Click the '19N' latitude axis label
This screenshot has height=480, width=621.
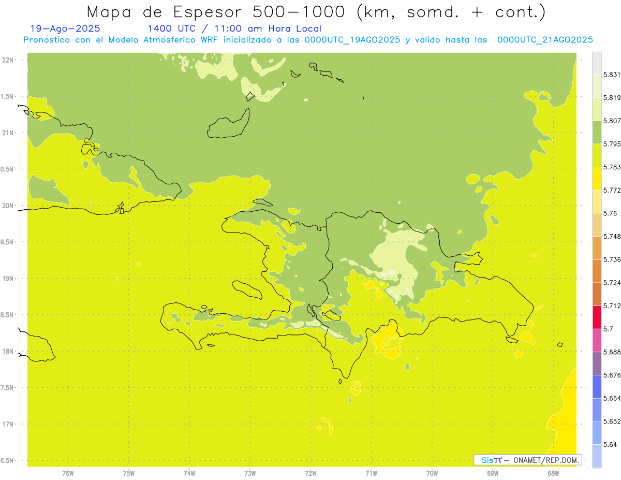pos(8,279)
